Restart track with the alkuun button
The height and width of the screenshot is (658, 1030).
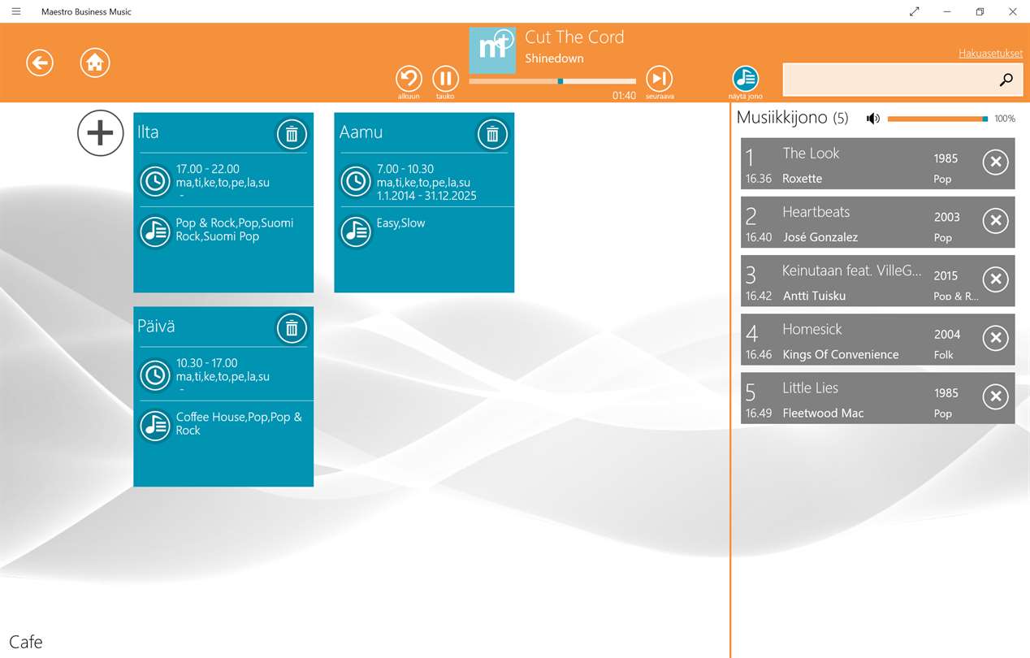tap(409, 79)
